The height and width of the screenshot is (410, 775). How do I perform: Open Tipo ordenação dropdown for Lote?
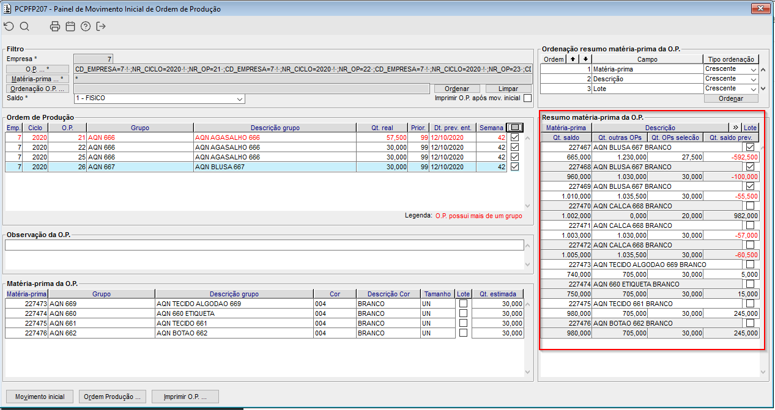tap(754, 89)
